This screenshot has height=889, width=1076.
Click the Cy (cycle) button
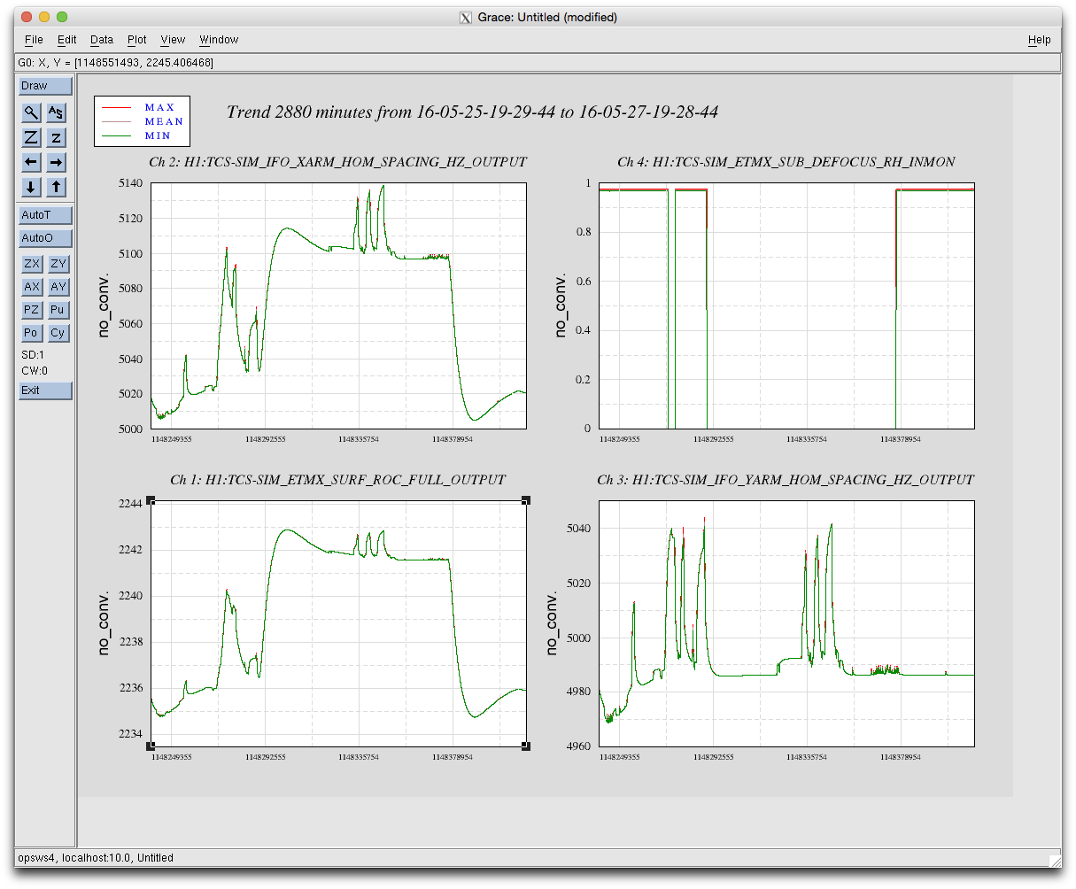point(58,333)
